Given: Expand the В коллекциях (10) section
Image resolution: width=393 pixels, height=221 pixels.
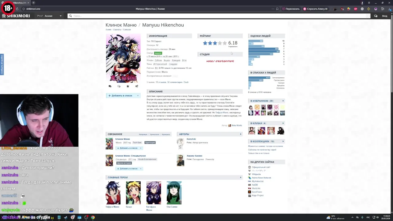Looking at the screenshot, I should (x=267, y=142).
